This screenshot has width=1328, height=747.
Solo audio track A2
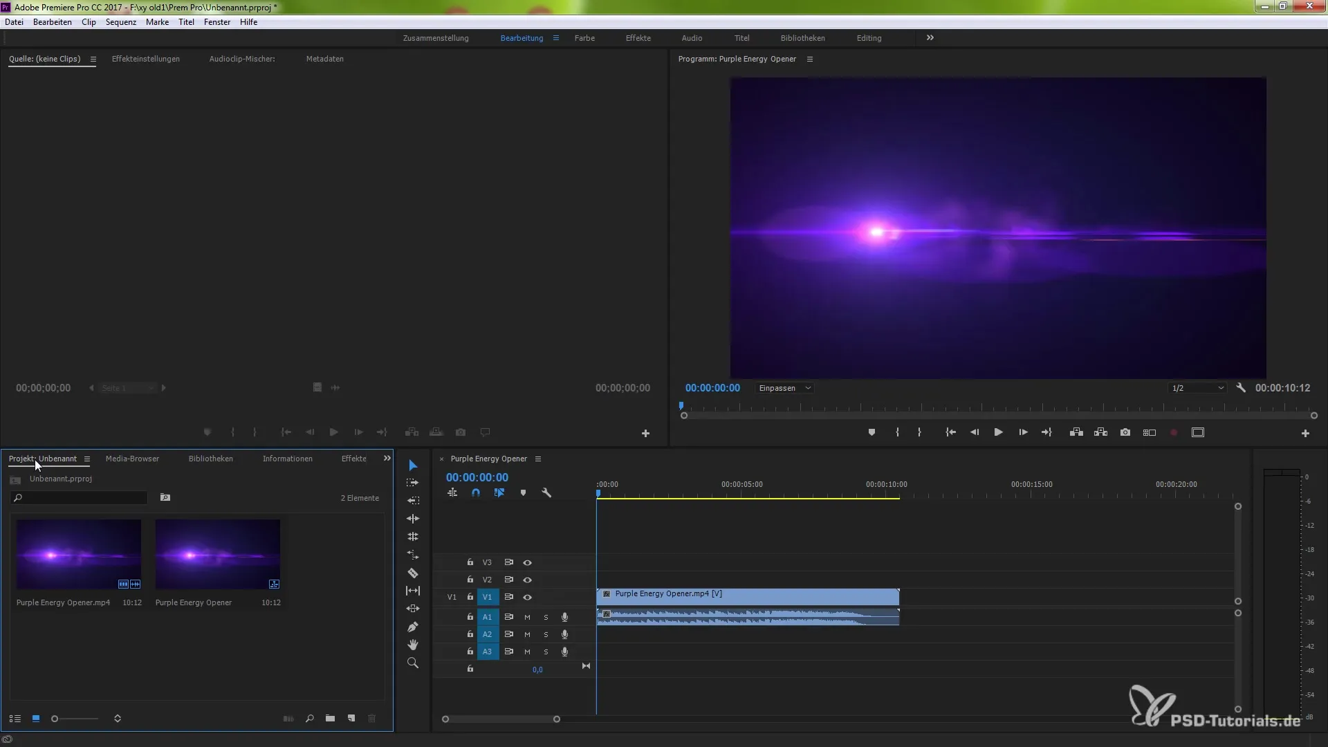coord(546,634)
